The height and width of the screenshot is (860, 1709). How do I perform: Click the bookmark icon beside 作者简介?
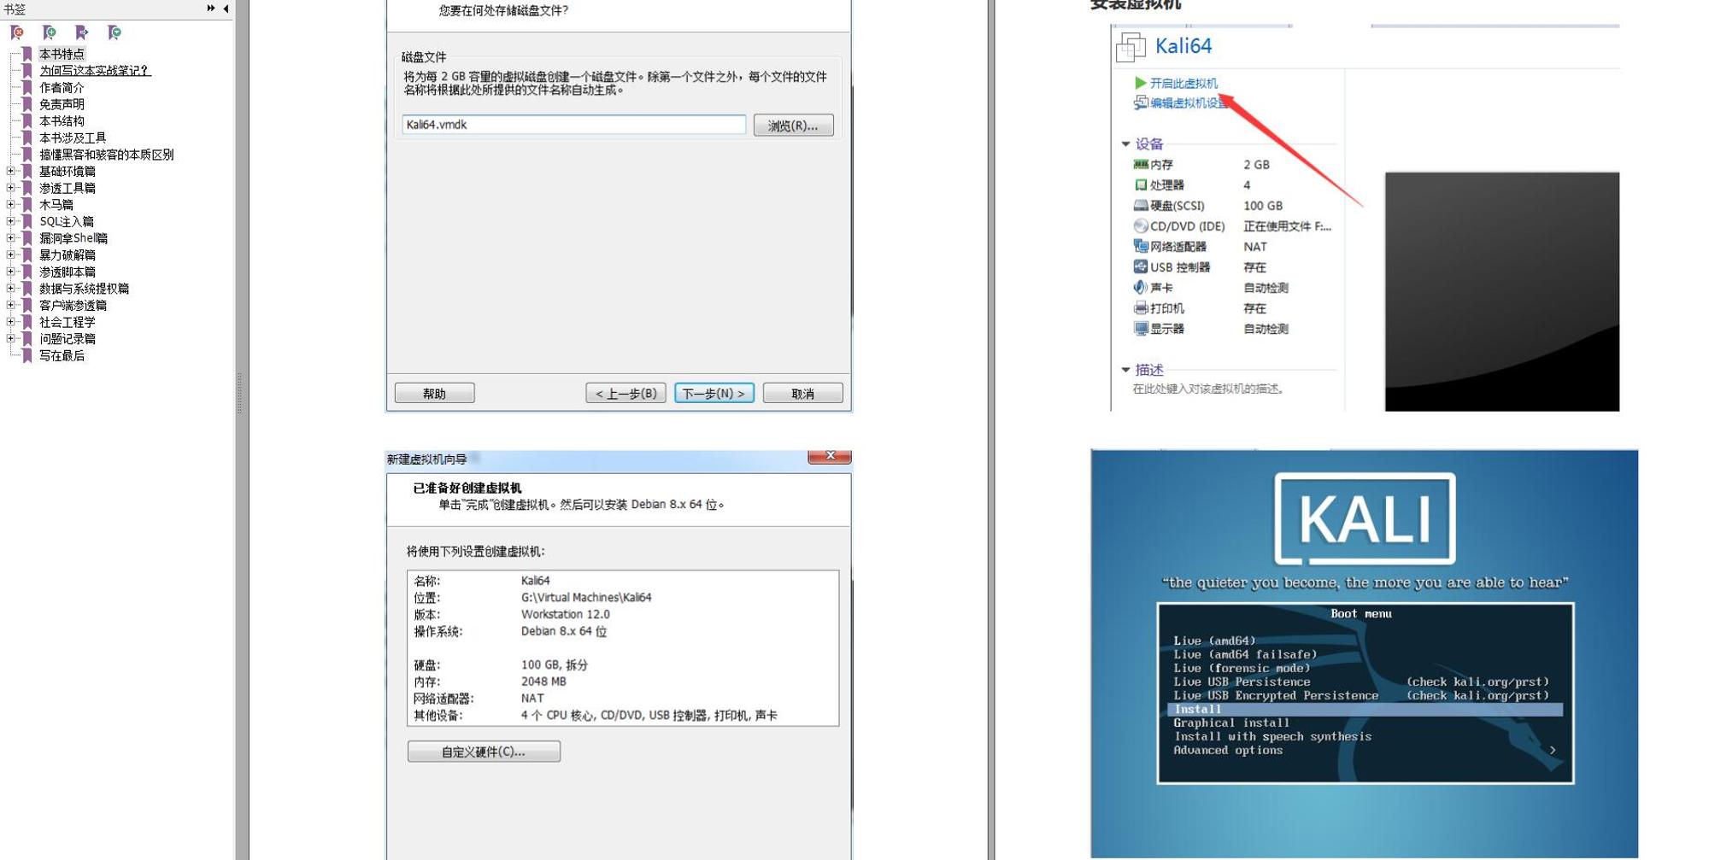tap(27, 87)
